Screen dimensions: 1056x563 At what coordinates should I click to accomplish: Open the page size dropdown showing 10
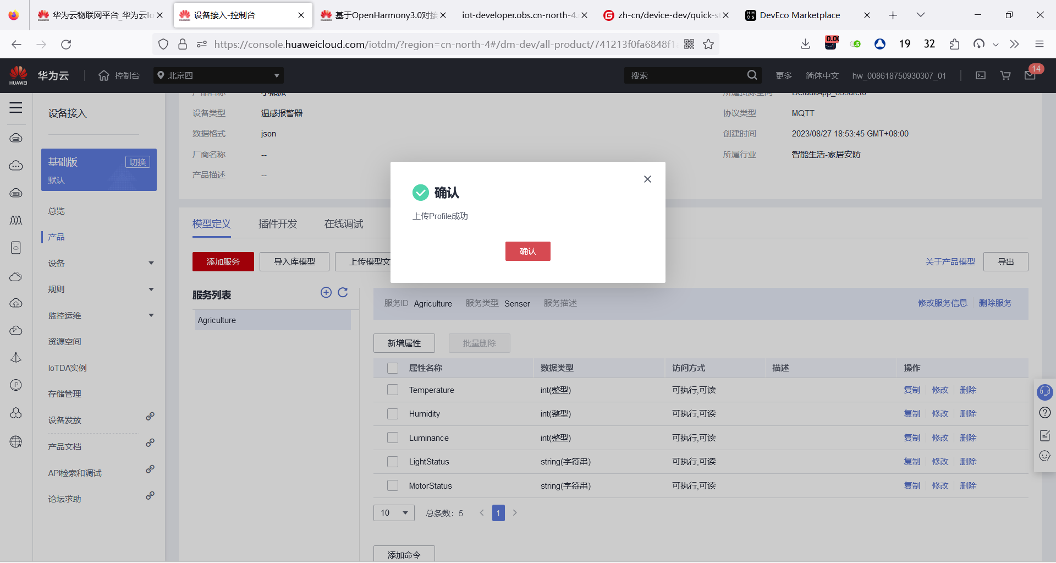pyautogui.click(x=394, y=513)
